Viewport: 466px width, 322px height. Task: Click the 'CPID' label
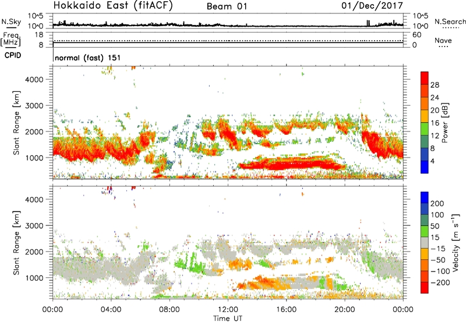tap(13, 55)
